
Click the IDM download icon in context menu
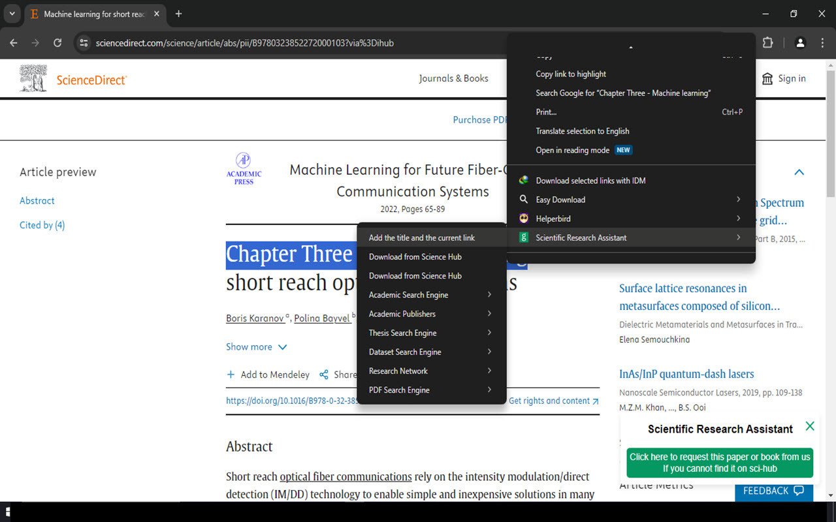tap(524, 181)
